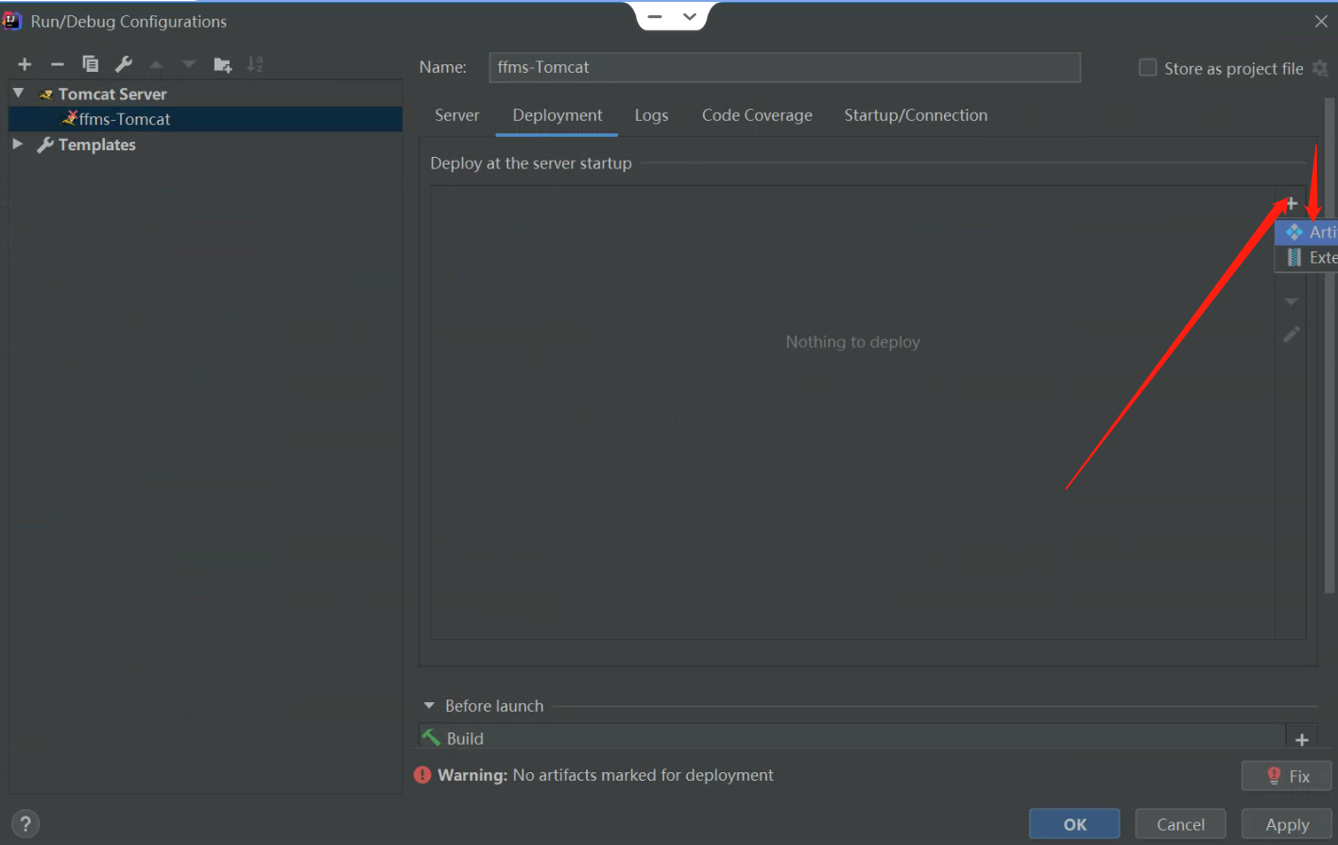The width and height of the screenshot is (1338, 845).
Task: Open help with the question mark icon
Action: [x=26, y=823]
